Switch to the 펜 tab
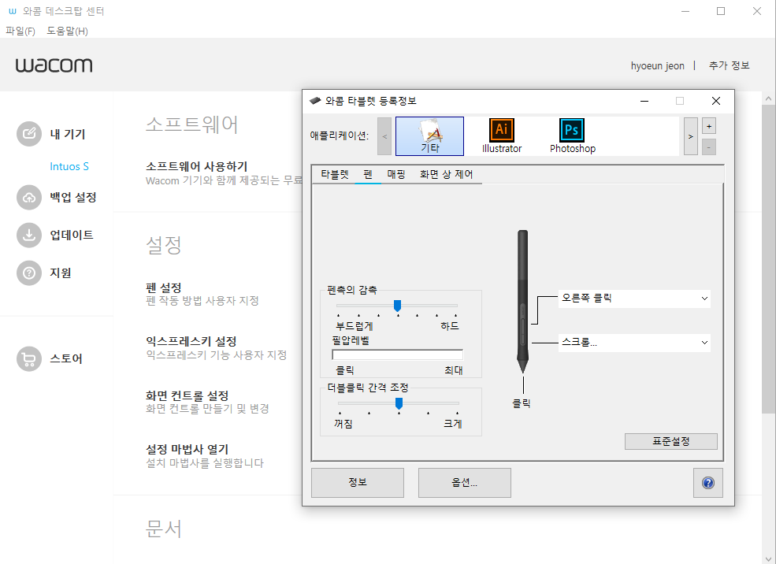Viewport: 776px width, 564px height. point(368,174)
